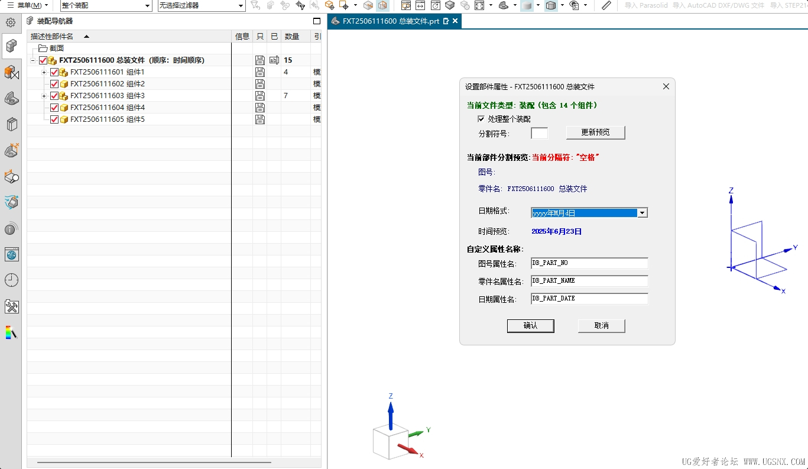The image size is (808, 469).
Task: Click the save-status icon in the 组件3 row
Action: tap(259, 96)
